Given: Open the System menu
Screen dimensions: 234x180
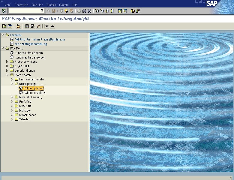Looking at the screenshot, I should pyautogui.click(x=64, y=5).
